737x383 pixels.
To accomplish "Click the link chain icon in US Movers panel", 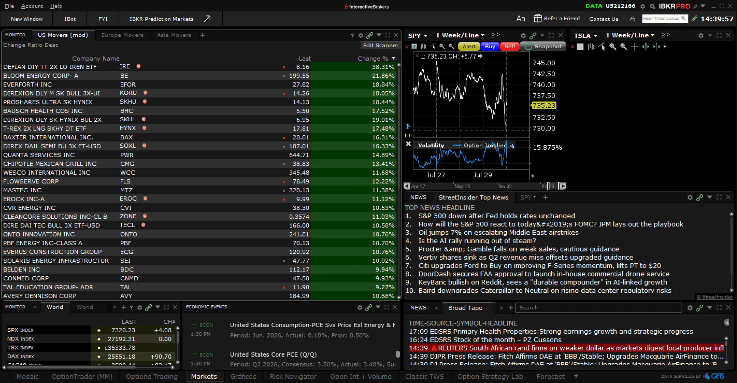I will [370, 35].
